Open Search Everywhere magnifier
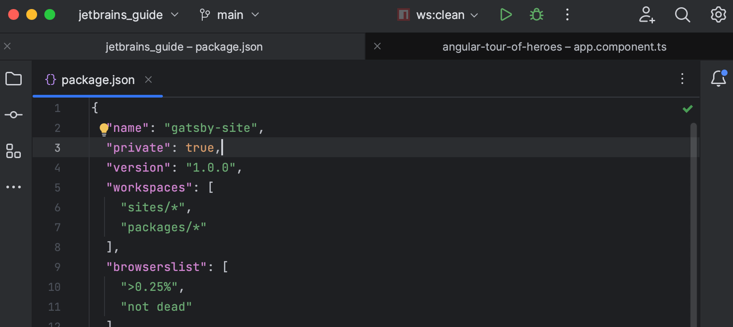This screenshot has height=327, width=733. (x=682, y=15)
